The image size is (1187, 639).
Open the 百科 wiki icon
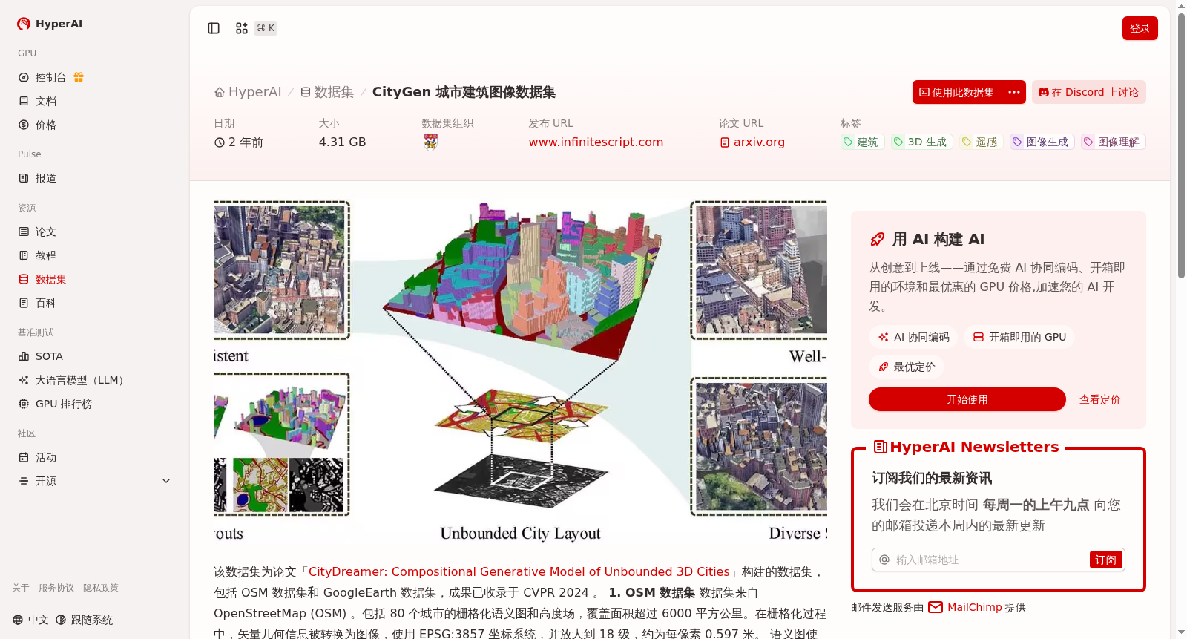tap(24, 303)
